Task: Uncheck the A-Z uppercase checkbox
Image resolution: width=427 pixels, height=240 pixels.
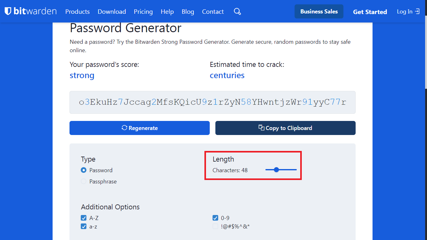Action: tap(84, 218)
